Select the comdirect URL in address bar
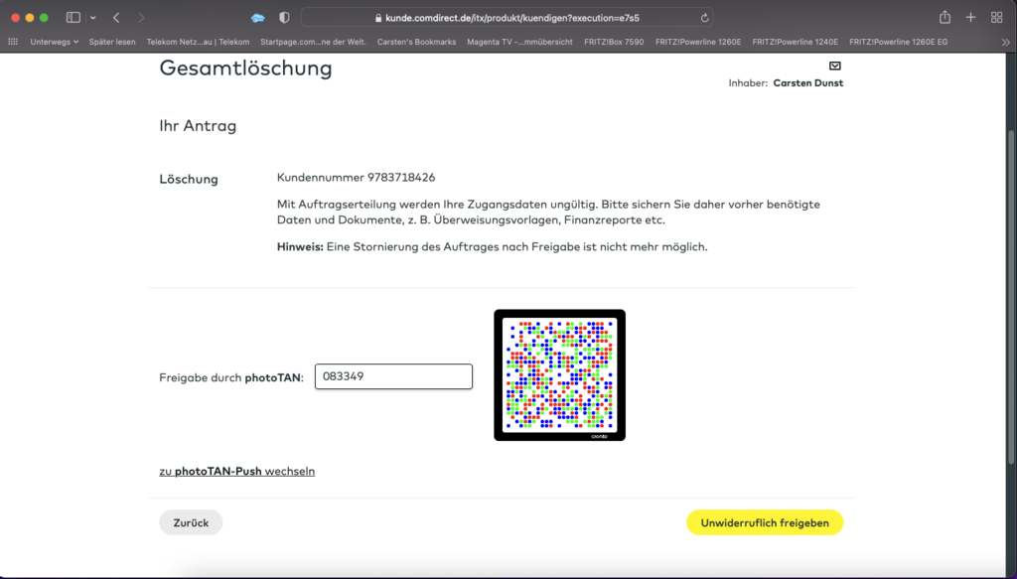This screenshot has width=1017, height=579. coord(512,18)
